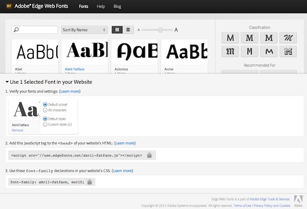Select the Acme font thumbnail
This screenshot has height=209, width=307.
pyautogui.click(x=184, y=51)
